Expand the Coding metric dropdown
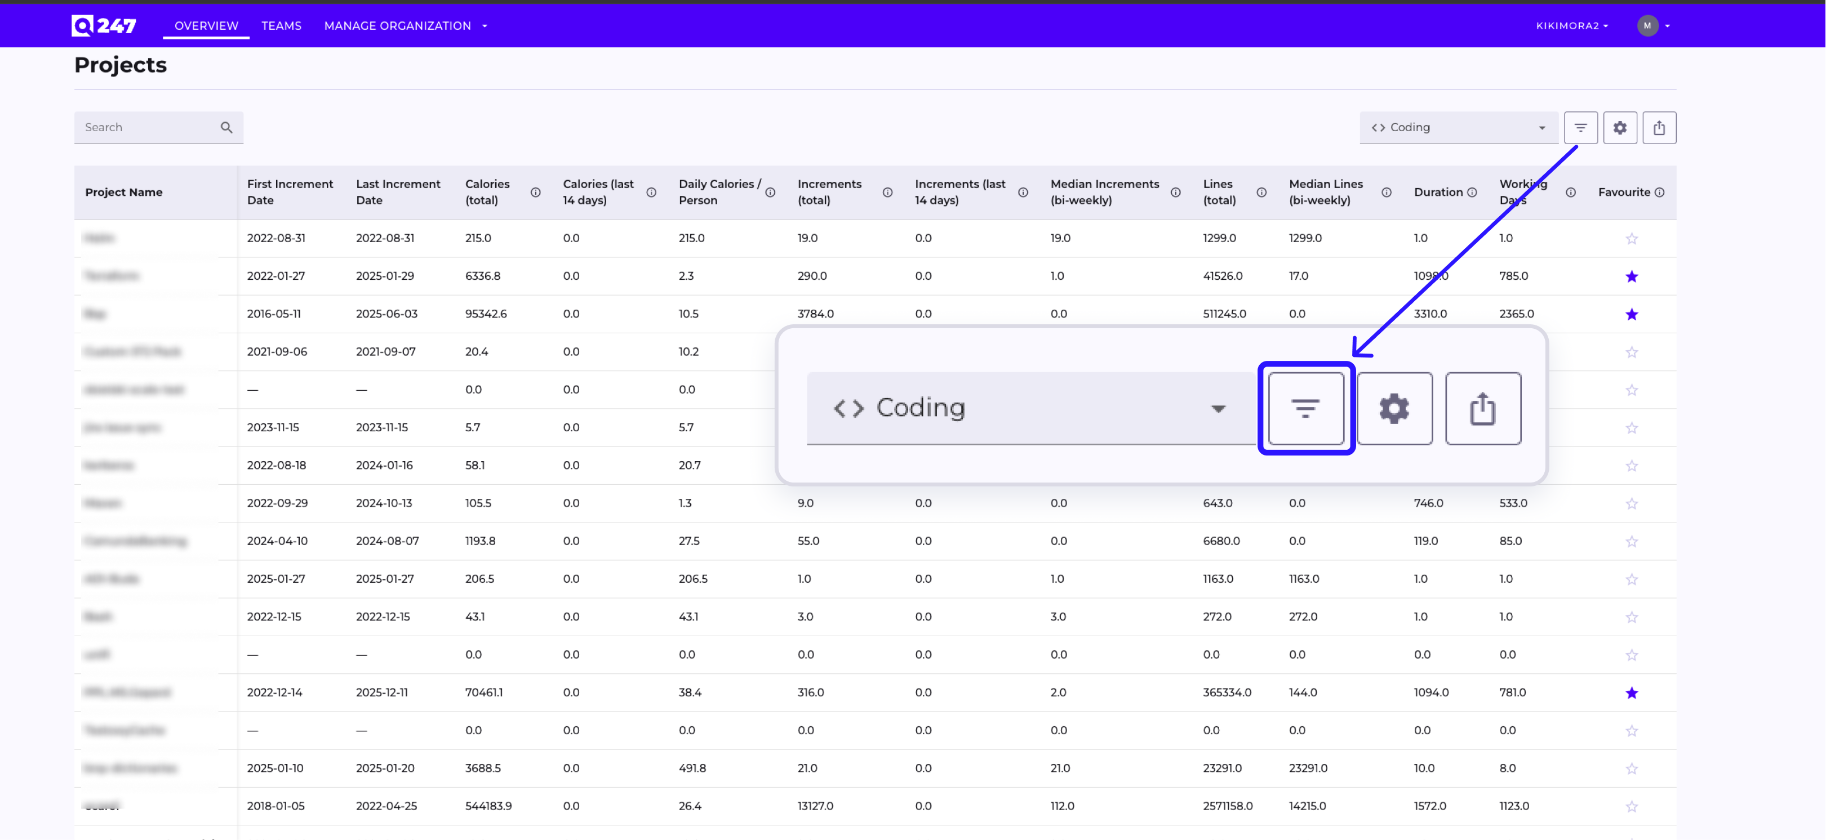Screen dimensions: 1826x840 (x=1543, y=127)
